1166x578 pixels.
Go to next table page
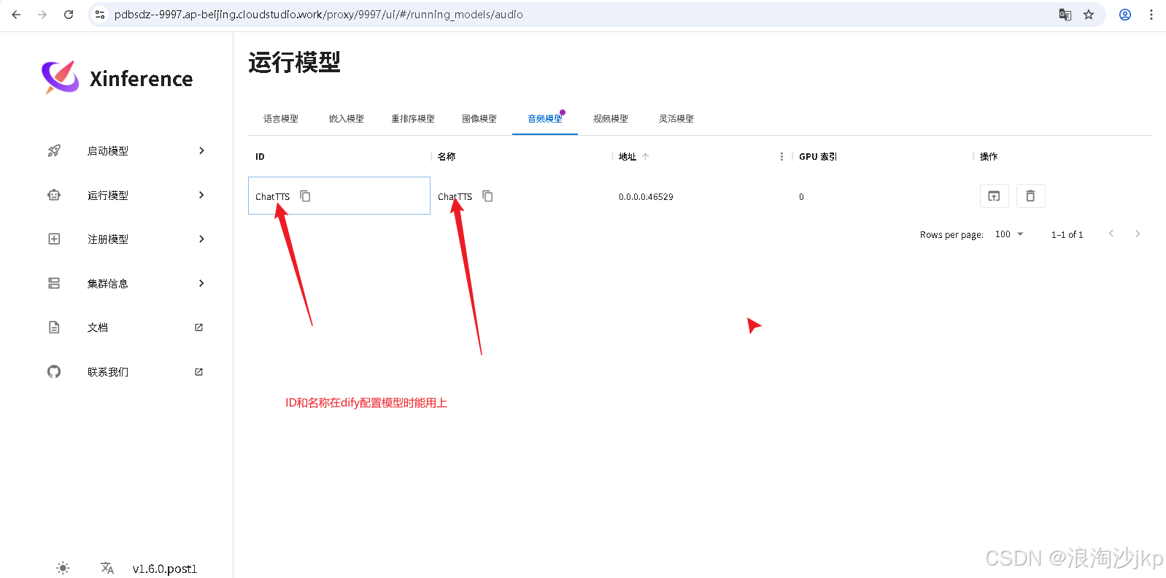click(x=1138, y=234)
